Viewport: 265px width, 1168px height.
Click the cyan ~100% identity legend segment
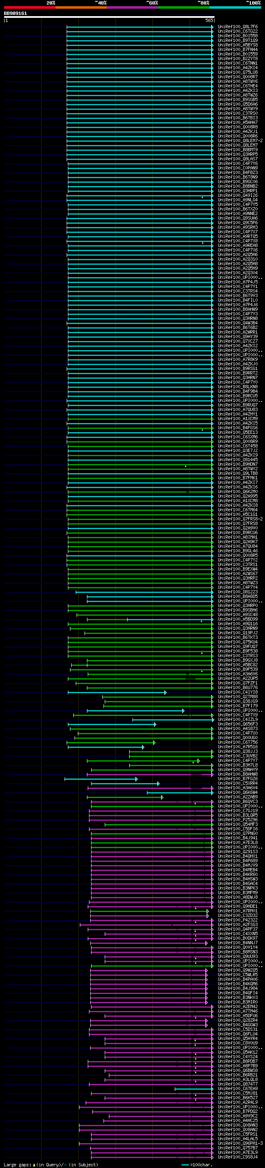pyautogui.click(x=236, y=7)
